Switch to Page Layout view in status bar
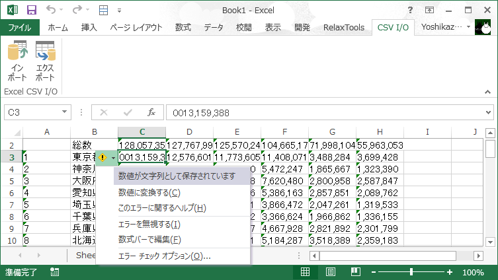The image size is (498, 280). click(330, 272)
